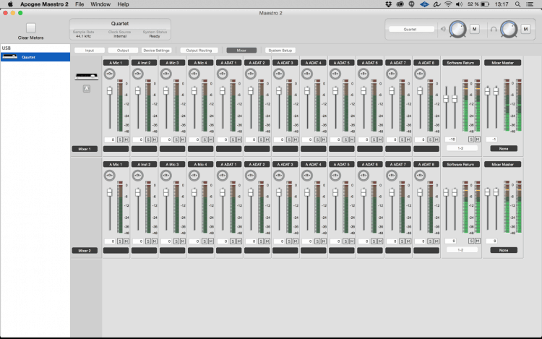This screenshot has height=339, width=542.
Task: Open the Output Routing tab
Action: point(199,51)
